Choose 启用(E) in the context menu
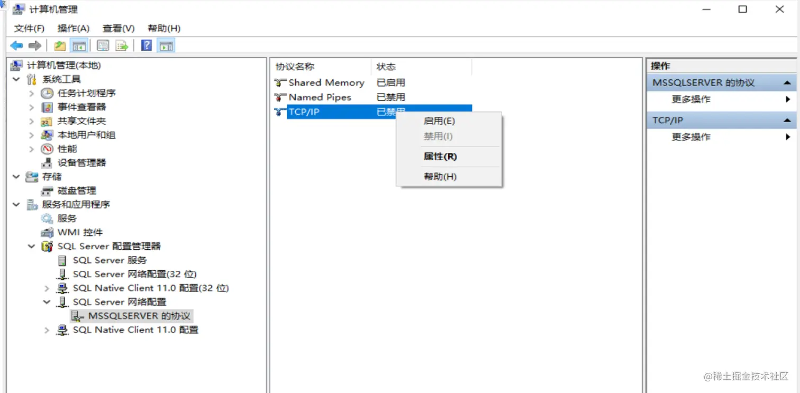800x393 pixels. [x=449, y=121]
